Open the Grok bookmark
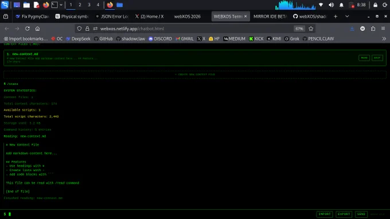This screenshot has height=219, width=390. point(292,39)
